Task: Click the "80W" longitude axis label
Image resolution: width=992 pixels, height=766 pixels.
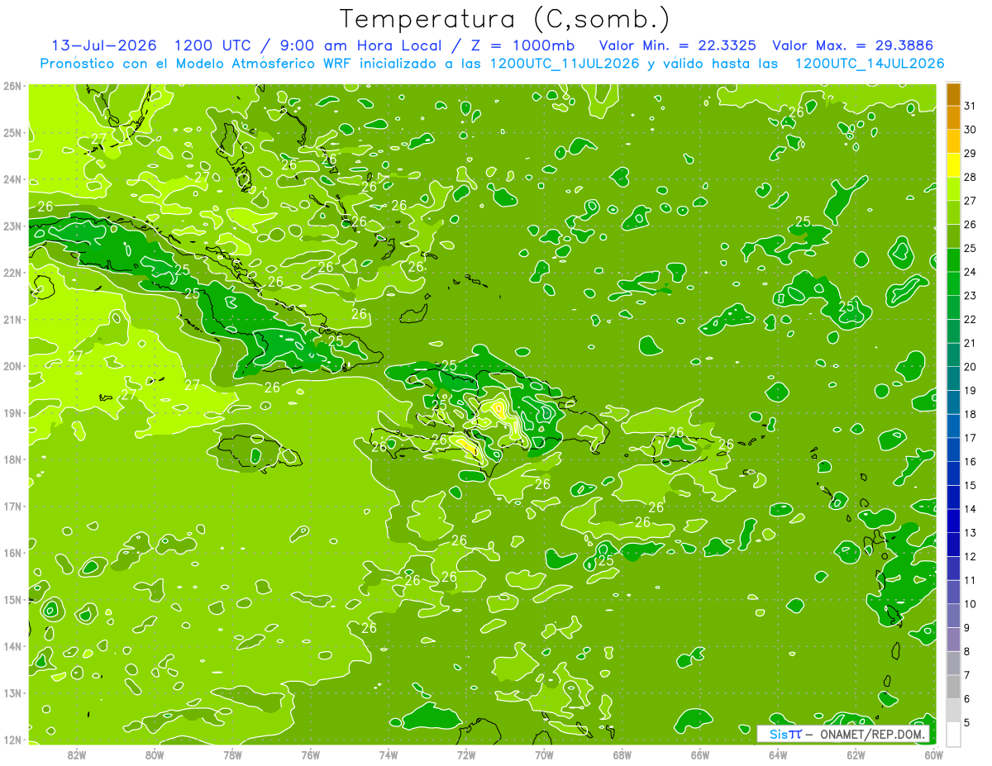Action: coord(155,754)
